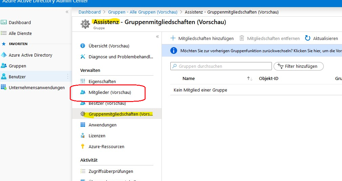
Task: Click the Gruppen people icon in sidebar
Action: click(x=4, y=66)
